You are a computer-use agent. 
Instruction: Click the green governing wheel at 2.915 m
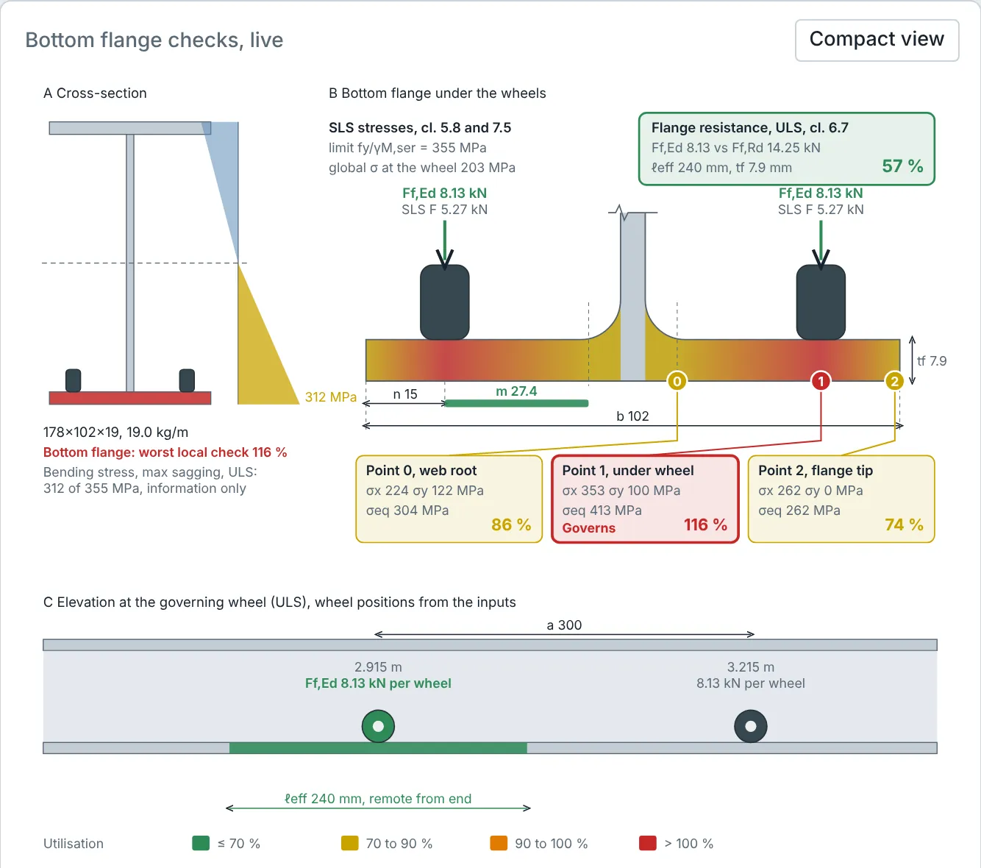coord(378,726)
